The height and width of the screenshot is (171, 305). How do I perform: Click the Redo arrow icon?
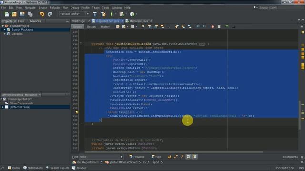50,14
